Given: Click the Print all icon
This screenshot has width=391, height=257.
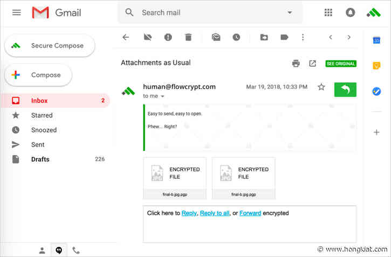Looking at the screenshot, I should click(296, 64).
